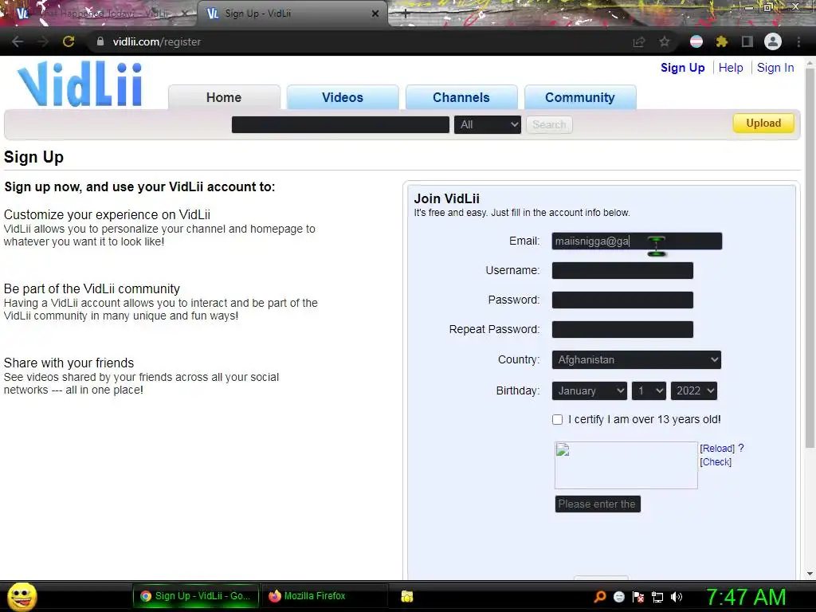Open the Country dropdown showing Afghanistan
This screenshot has width=816, height=612.
(637, 359)
